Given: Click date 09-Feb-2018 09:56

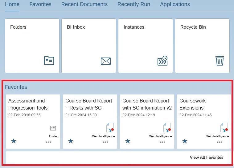Looking at the screenshot, I should (x=24, y=115).
